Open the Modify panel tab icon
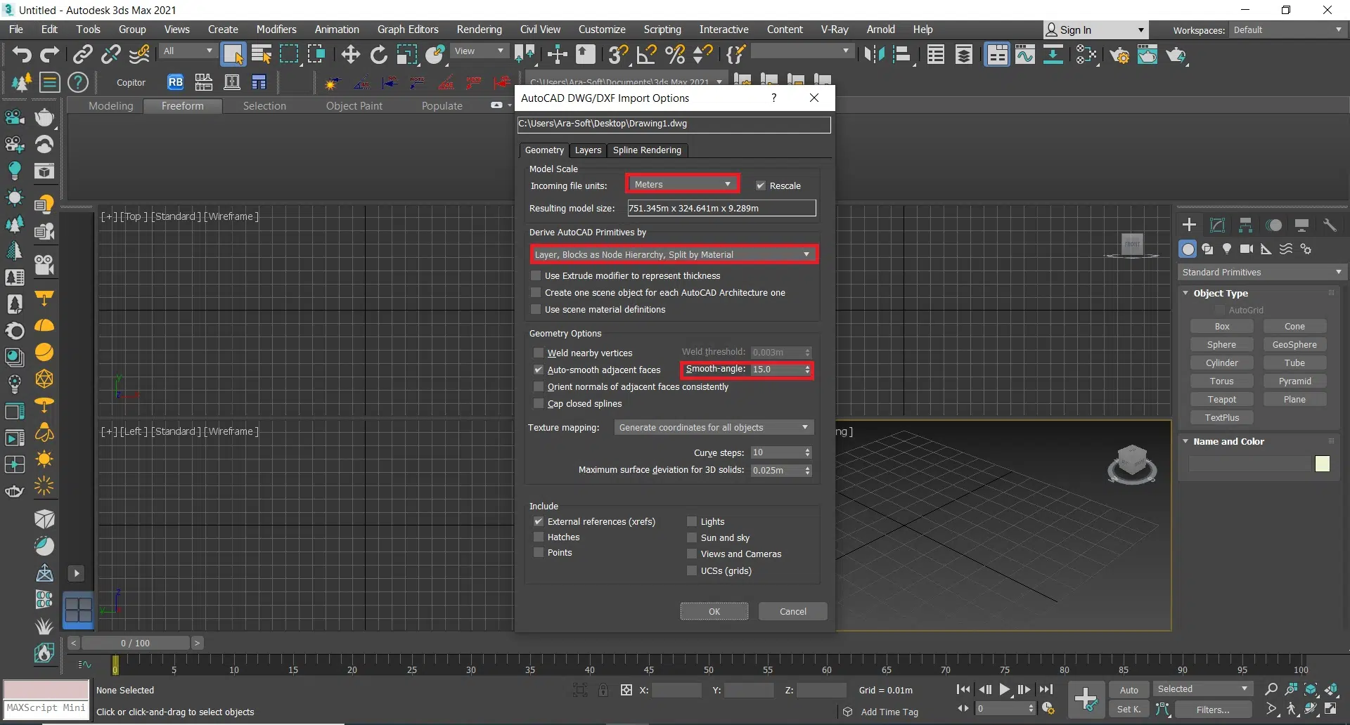 point(1217,225)
